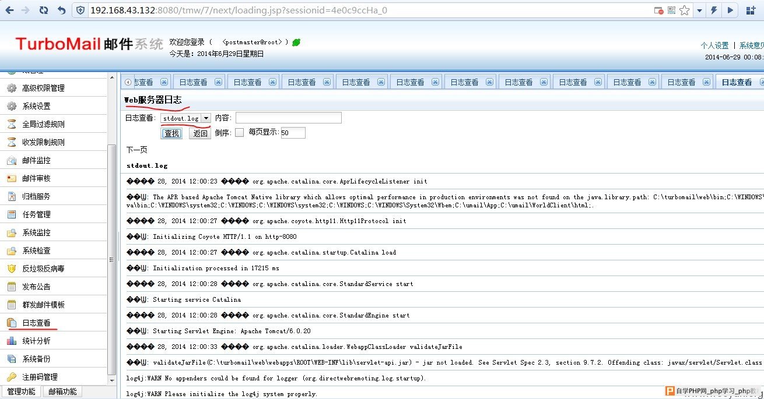Click the undo/restore arrow in browser toolbar
The width and height of the screenshot is (764, 399).
[62, 10]
